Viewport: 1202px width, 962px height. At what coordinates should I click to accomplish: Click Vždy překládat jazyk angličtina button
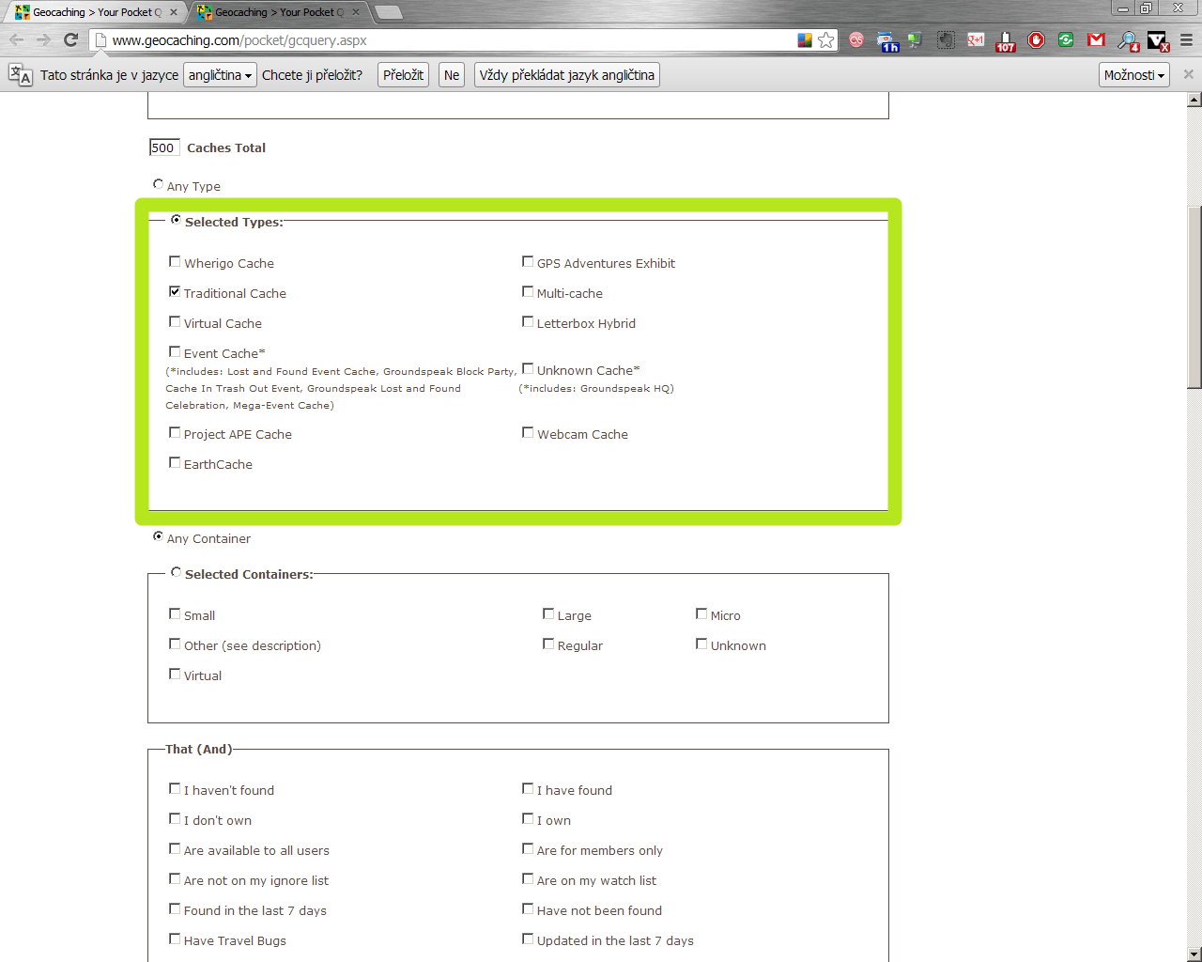point(567,75)
